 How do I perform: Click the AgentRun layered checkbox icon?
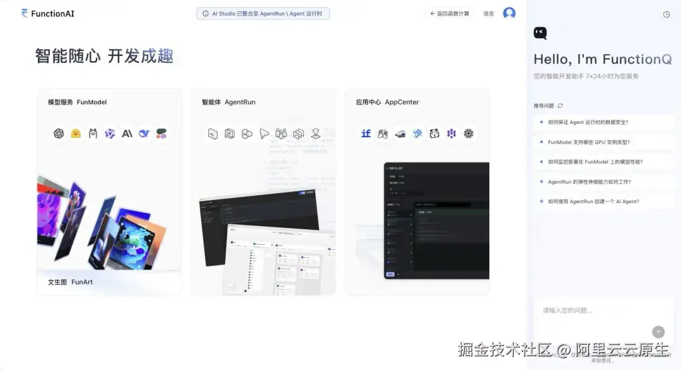tap(298, 134)
